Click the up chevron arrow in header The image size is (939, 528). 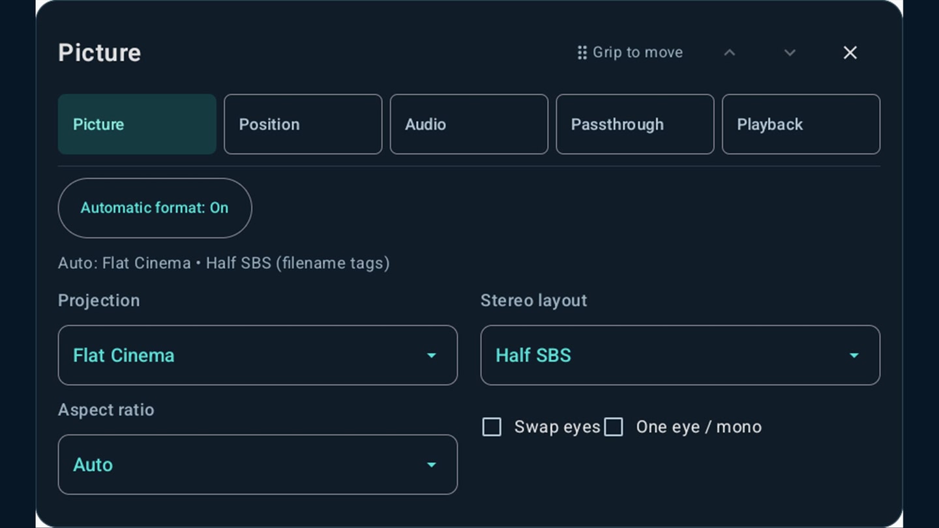point(730,53)
